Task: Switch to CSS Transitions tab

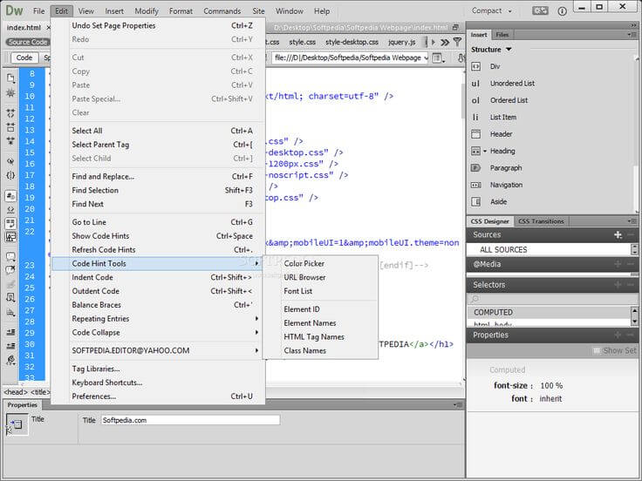Action: tap(541, 221)
